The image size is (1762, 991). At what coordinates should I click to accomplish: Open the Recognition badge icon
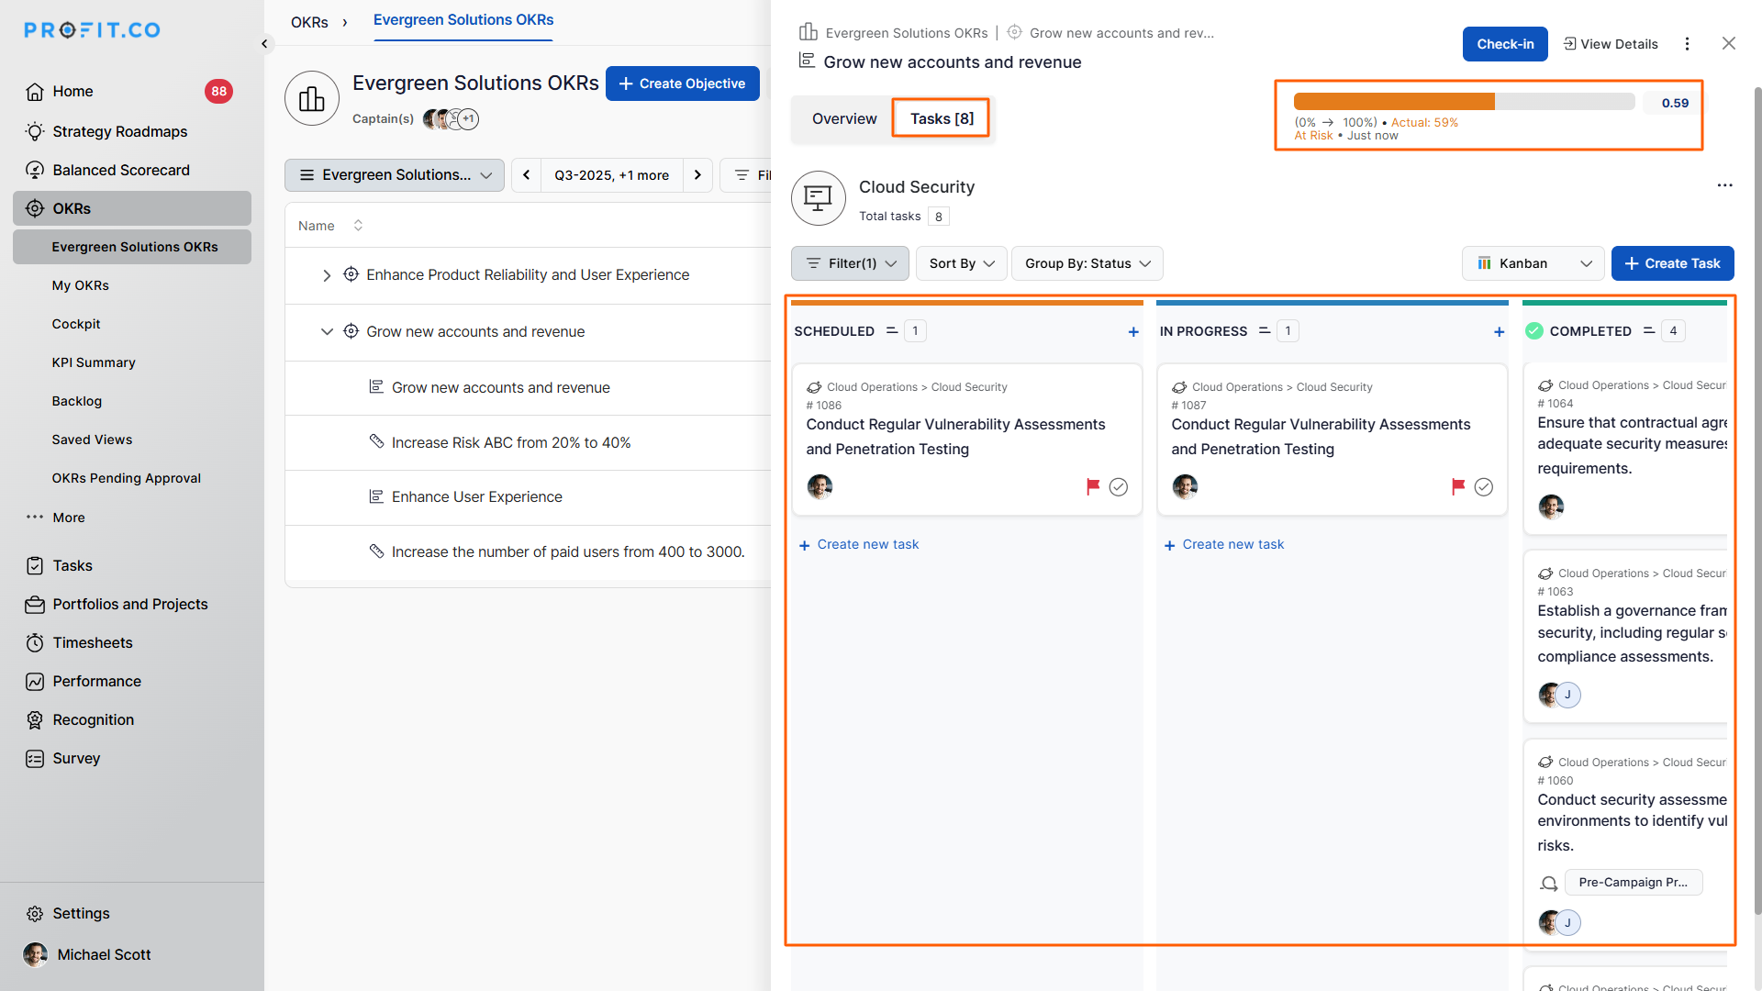(x=35, y=720)
